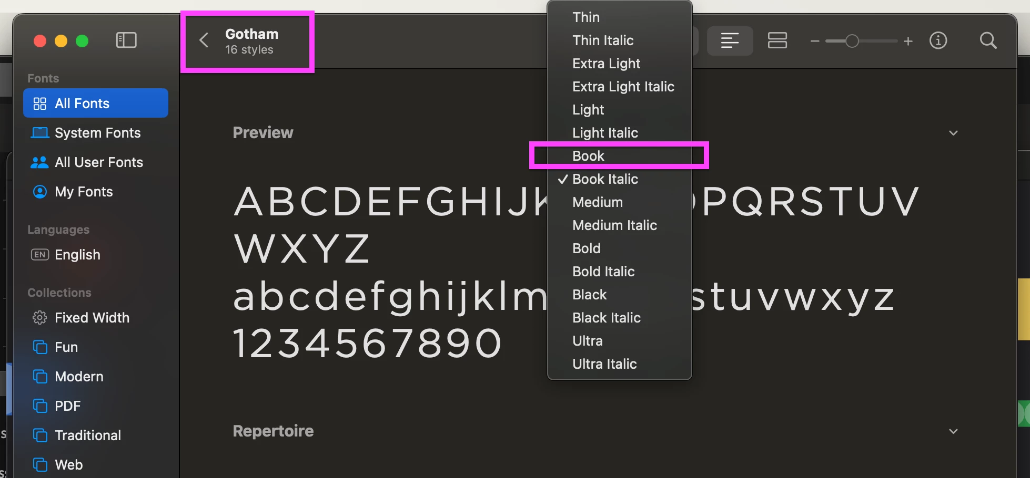
Task: Choose Bold Italic style
Action: click(x=620, y=272)
